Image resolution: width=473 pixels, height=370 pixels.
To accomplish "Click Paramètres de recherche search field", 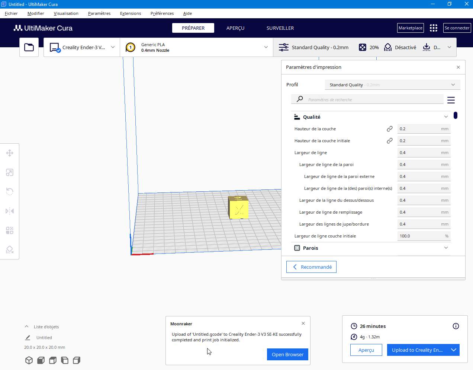I will tap(367, 99).
